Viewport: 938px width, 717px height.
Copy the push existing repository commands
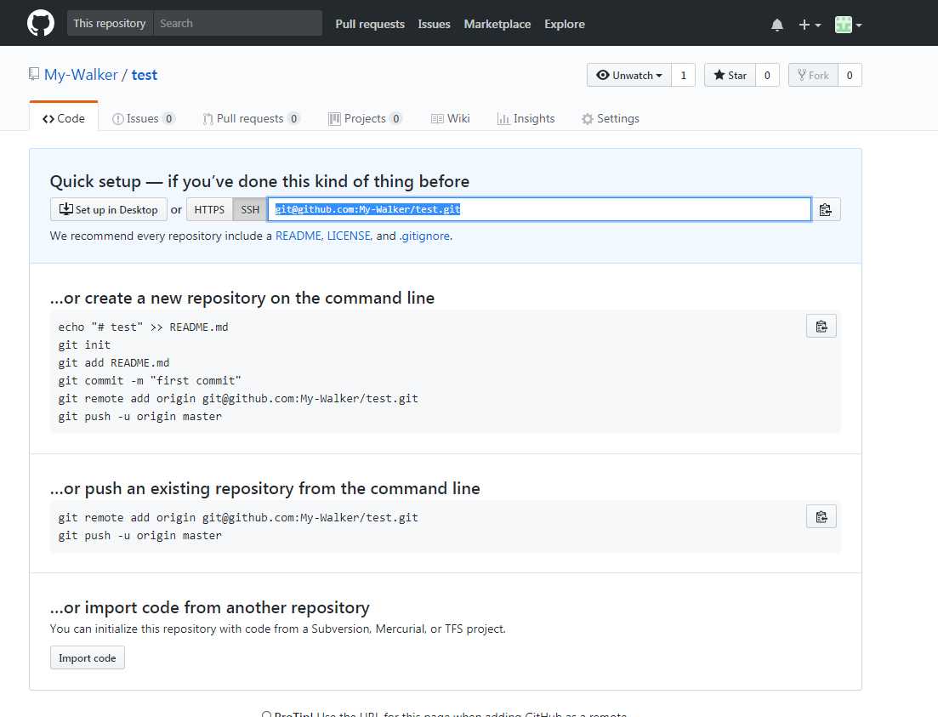click(x=821, y=516)
